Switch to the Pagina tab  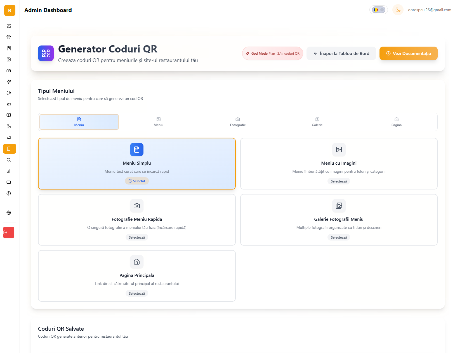(x=396, y=122)
